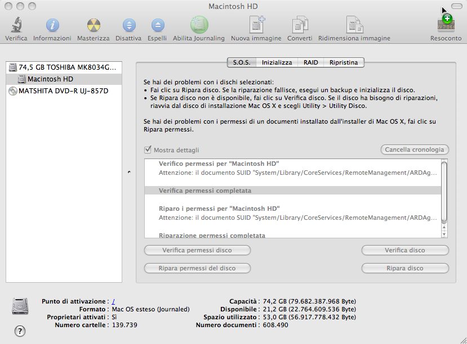Click the Numero cartelle value 139.739
The height and width of the screenshot is (344, 467).
[x=124, y=325]
